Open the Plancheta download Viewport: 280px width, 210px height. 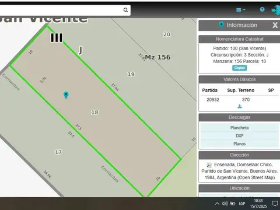point(239,128)
